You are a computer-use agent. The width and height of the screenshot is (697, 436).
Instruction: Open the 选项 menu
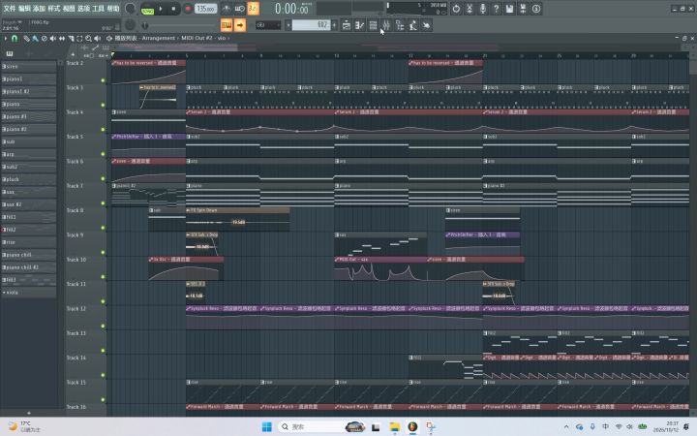(83, 8)
